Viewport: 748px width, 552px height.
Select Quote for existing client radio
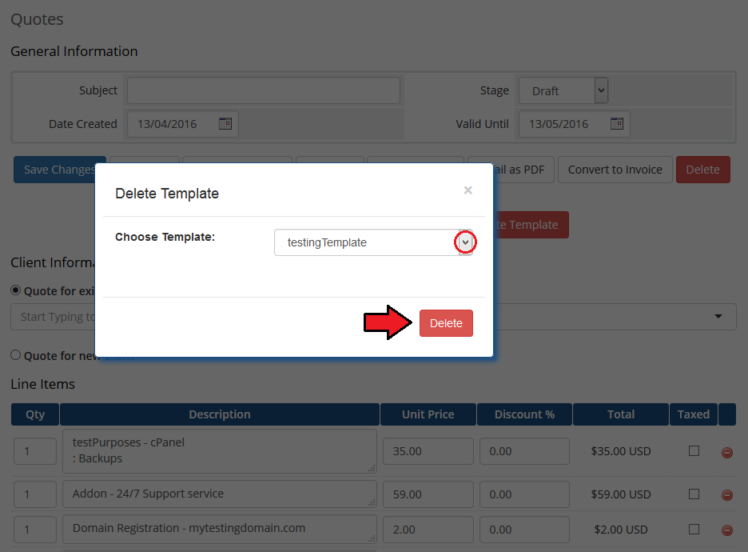[16, 290]
